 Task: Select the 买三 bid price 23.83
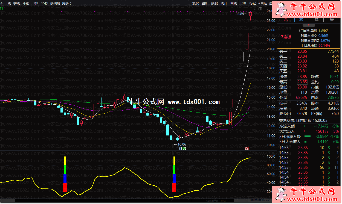[x=302, y=61]
